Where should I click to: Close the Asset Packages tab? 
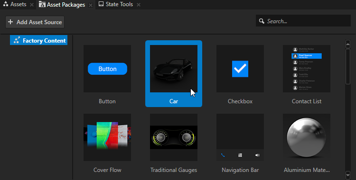click(91, 5)
